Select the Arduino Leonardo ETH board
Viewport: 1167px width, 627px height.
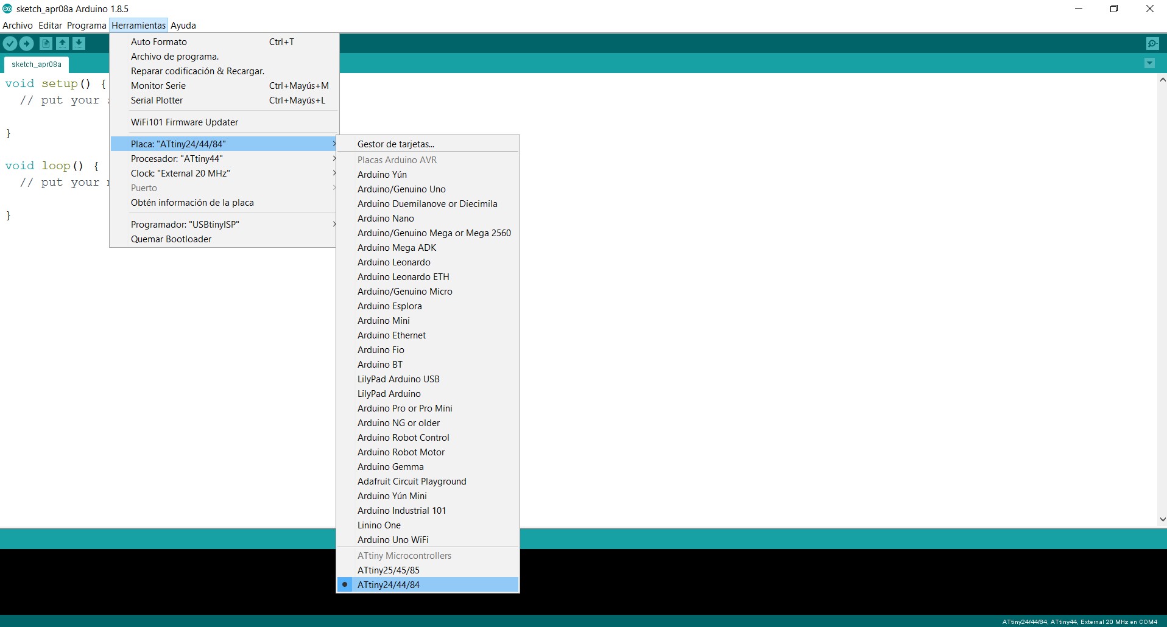[x=428, y=277]
